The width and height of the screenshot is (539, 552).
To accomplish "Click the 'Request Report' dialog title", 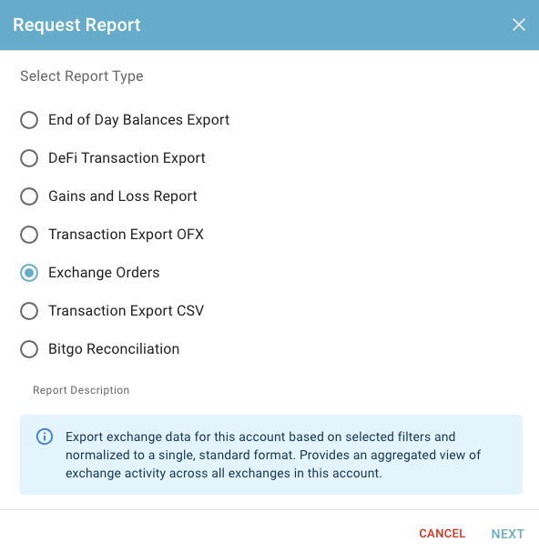I will pyautogui.click(x=76, y=25).
